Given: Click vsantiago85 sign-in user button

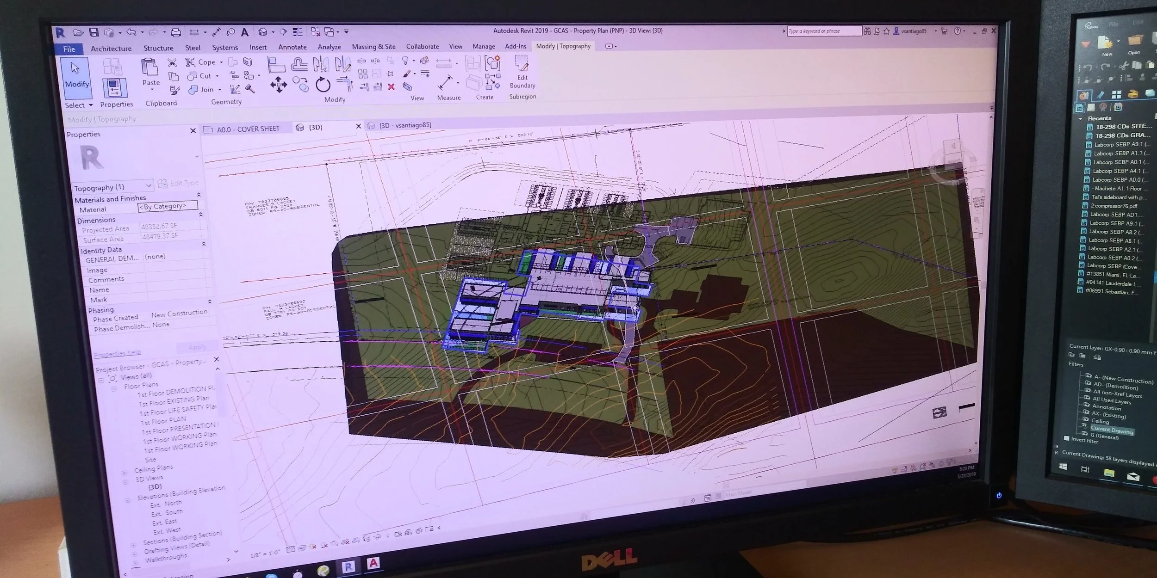Looking at the screenshot, I should (x=909, y=31).
